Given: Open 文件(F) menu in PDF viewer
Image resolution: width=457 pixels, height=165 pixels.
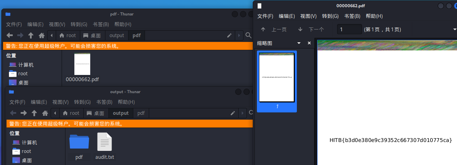Looking at the screenshot, I should 266,16.
